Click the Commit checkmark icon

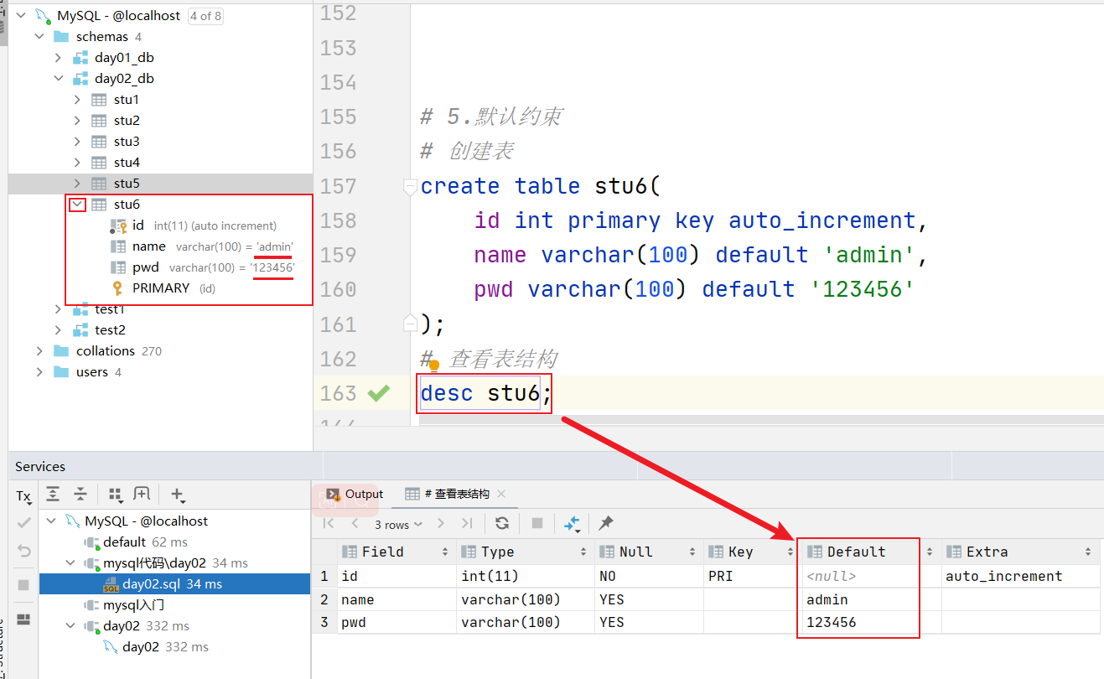[23, 522]
